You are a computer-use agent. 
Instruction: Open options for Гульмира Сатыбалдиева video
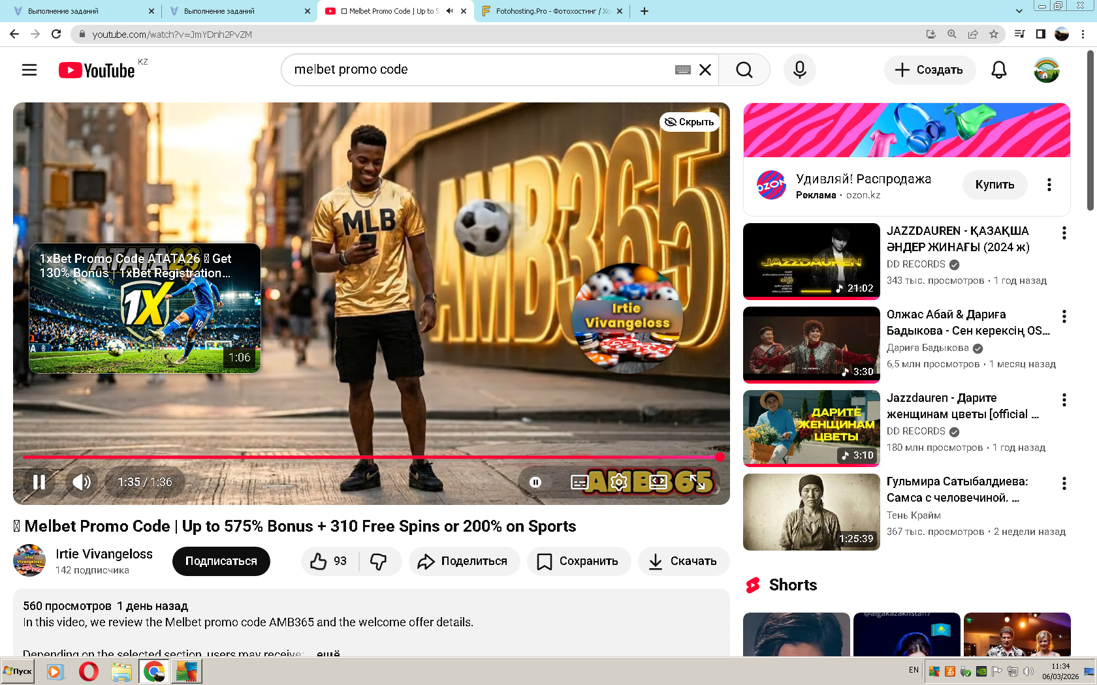pos(1064,483)
